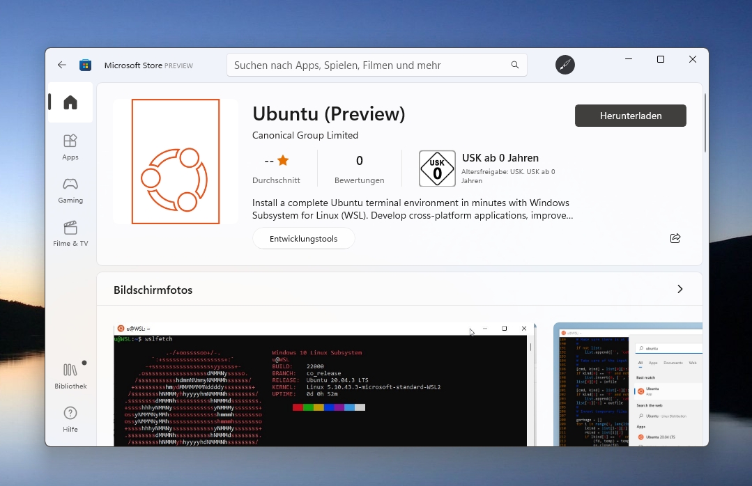Image resolution: width=752 pixels, height=486 pixels.
Task: Click the orange rating star
Action: [283, 160]
